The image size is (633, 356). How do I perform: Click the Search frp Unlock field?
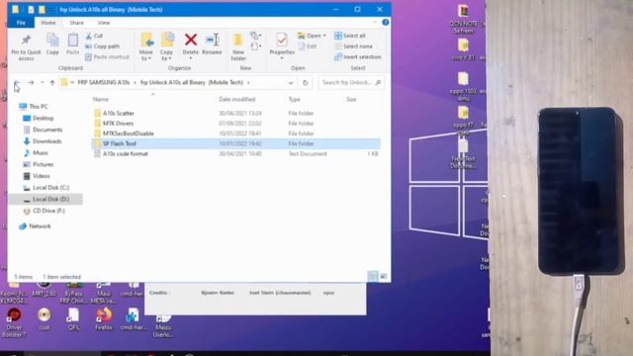351,82
